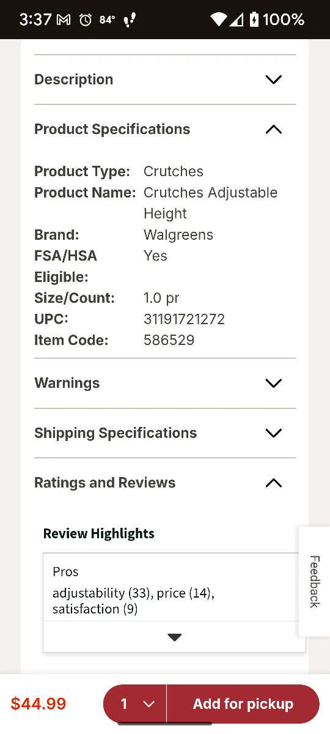330x734 pixels.
Task: Expand the Description section chevron
Action: tap(273, 80)
